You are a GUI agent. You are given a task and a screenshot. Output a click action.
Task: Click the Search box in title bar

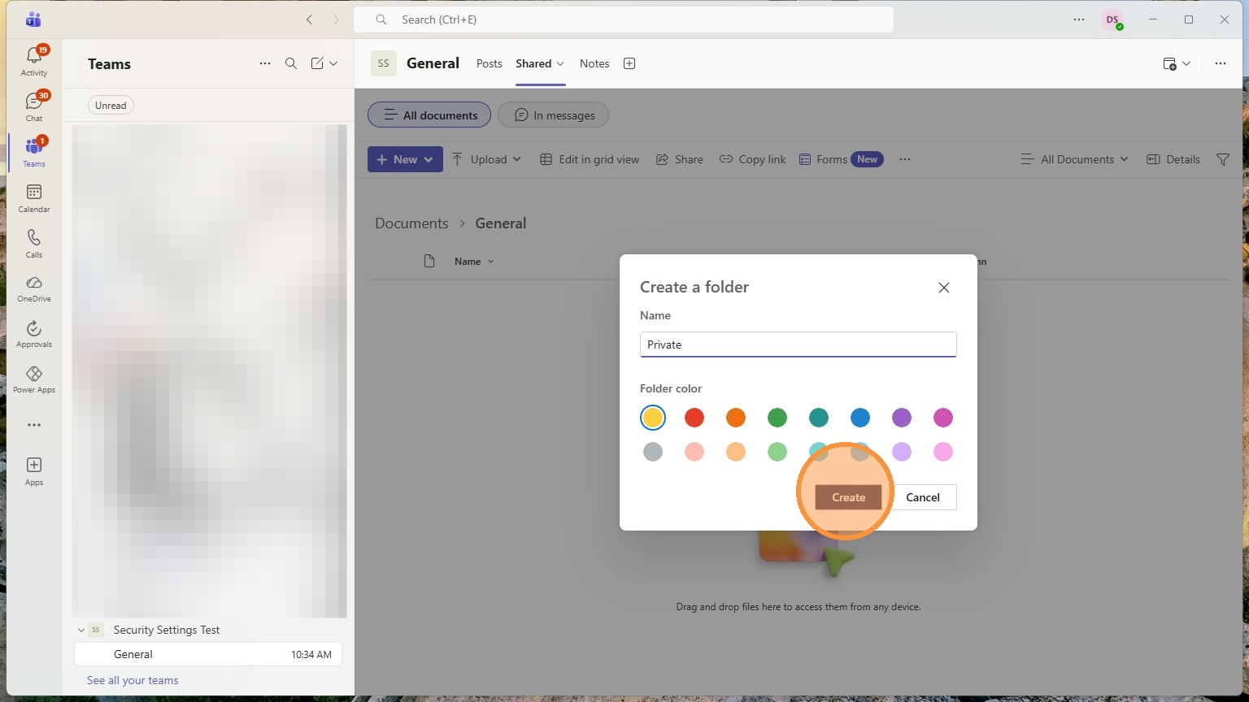click(x=624, y=19)
